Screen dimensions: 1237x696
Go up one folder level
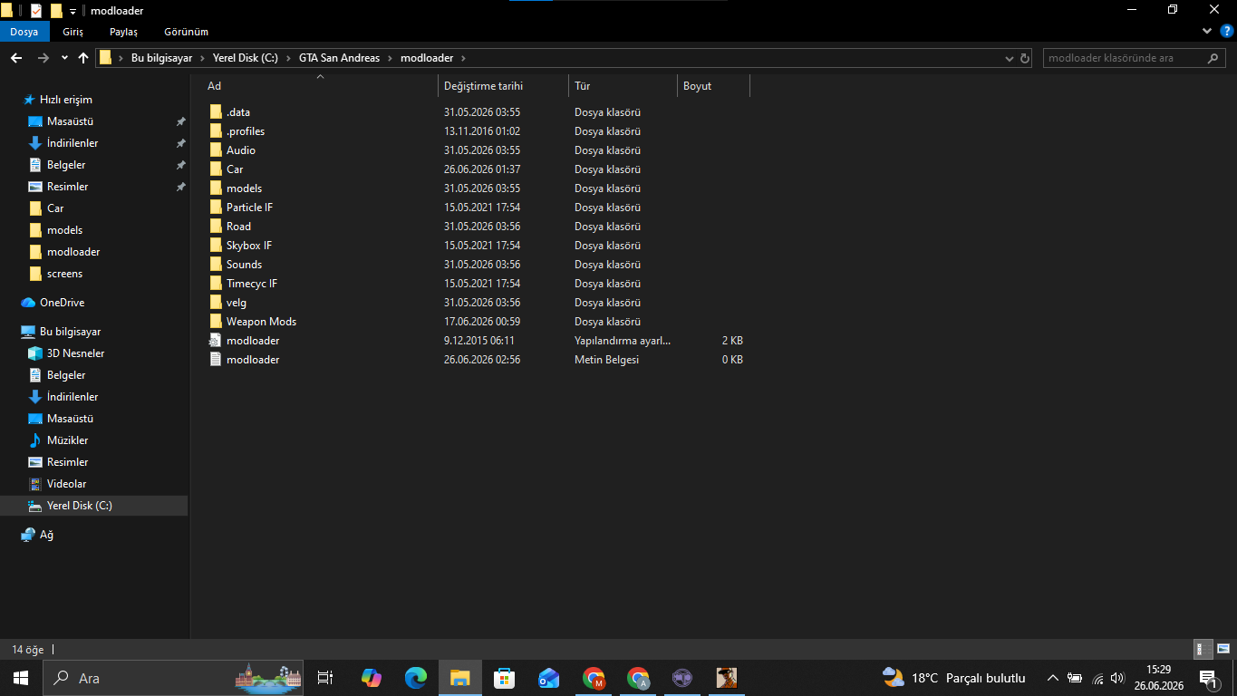83,58
